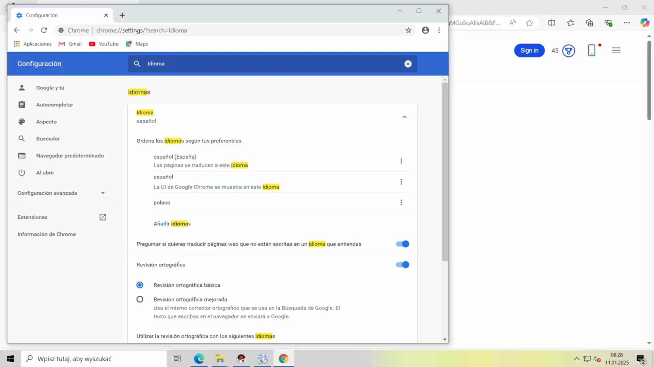This screenshot has height=367, width=654.
Task: Open the Gmail bookmark
Action: pyautogui.click(x=70, y=44)
